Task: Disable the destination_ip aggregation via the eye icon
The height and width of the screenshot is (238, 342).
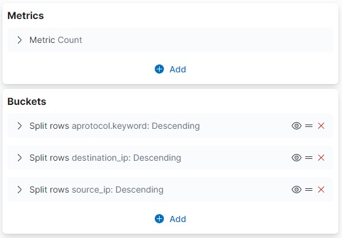Action: (x=297, y=158)
